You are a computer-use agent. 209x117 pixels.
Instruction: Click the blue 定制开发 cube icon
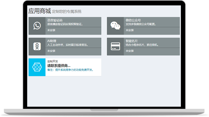pyautogui.click(x=37, y=67)
